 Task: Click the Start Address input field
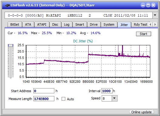[x=44, y=91]
